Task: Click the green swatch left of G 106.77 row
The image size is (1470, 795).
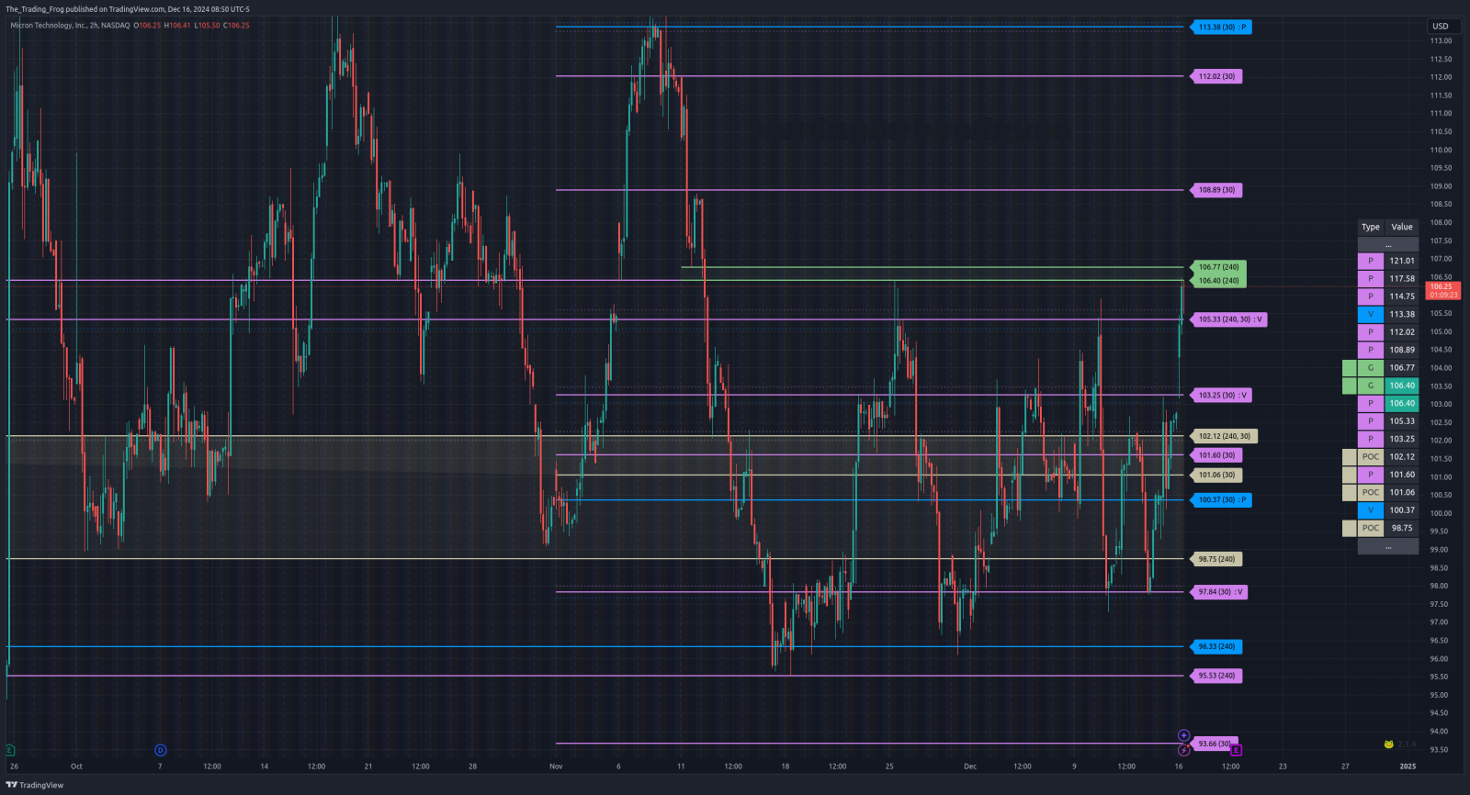Action: point(1350,367)
